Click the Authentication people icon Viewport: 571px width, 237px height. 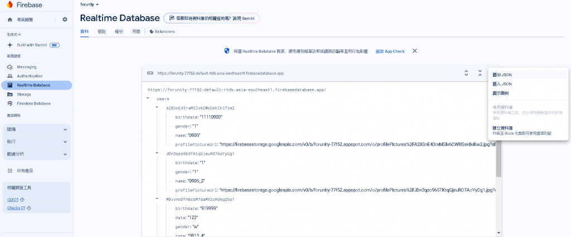click(x=10, y=76)
